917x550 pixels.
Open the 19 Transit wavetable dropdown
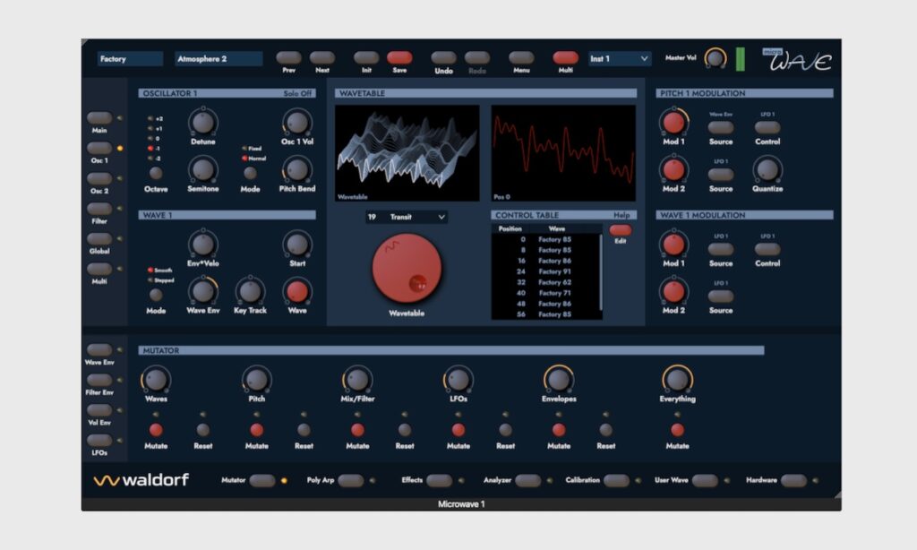coord(407,217)
